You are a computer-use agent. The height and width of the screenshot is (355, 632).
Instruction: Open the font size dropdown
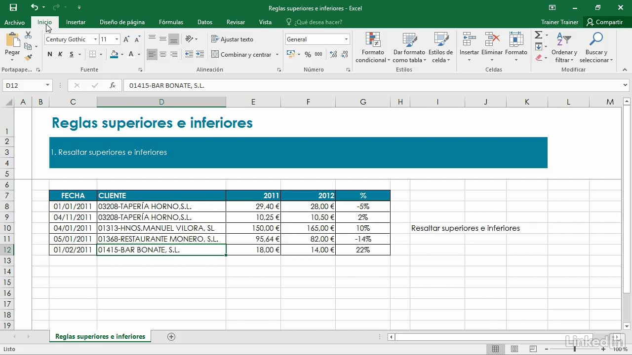click(x=117, y=39)
